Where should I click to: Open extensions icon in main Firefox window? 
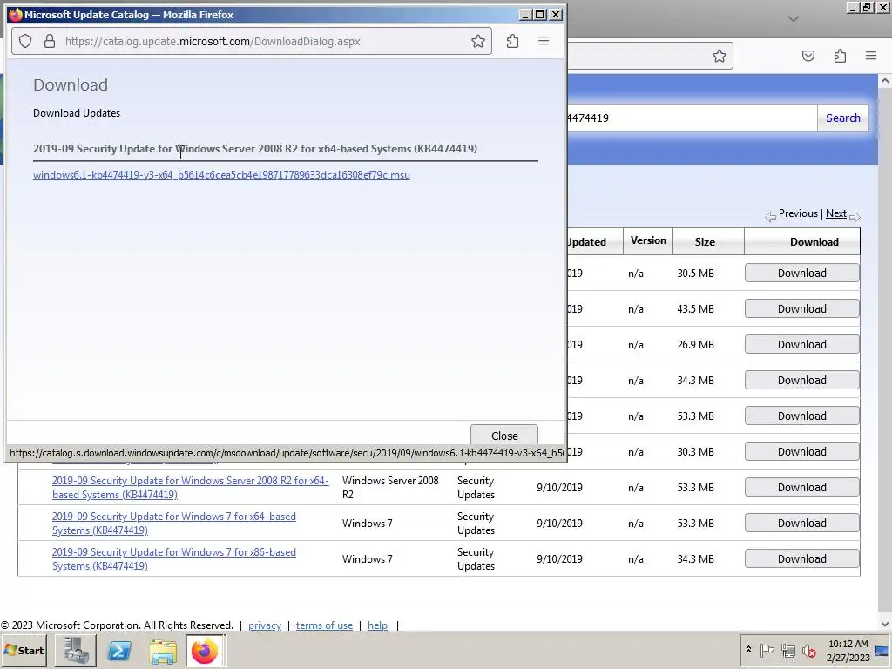click(x=840, y=56)
